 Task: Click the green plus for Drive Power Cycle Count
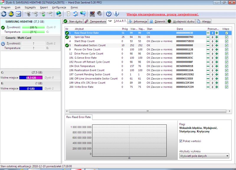(217, 54)
